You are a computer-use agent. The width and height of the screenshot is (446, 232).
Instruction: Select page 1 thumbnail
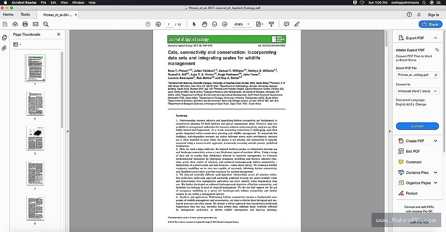tap(35, 68)
